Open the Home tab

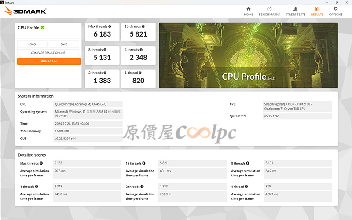248,11
